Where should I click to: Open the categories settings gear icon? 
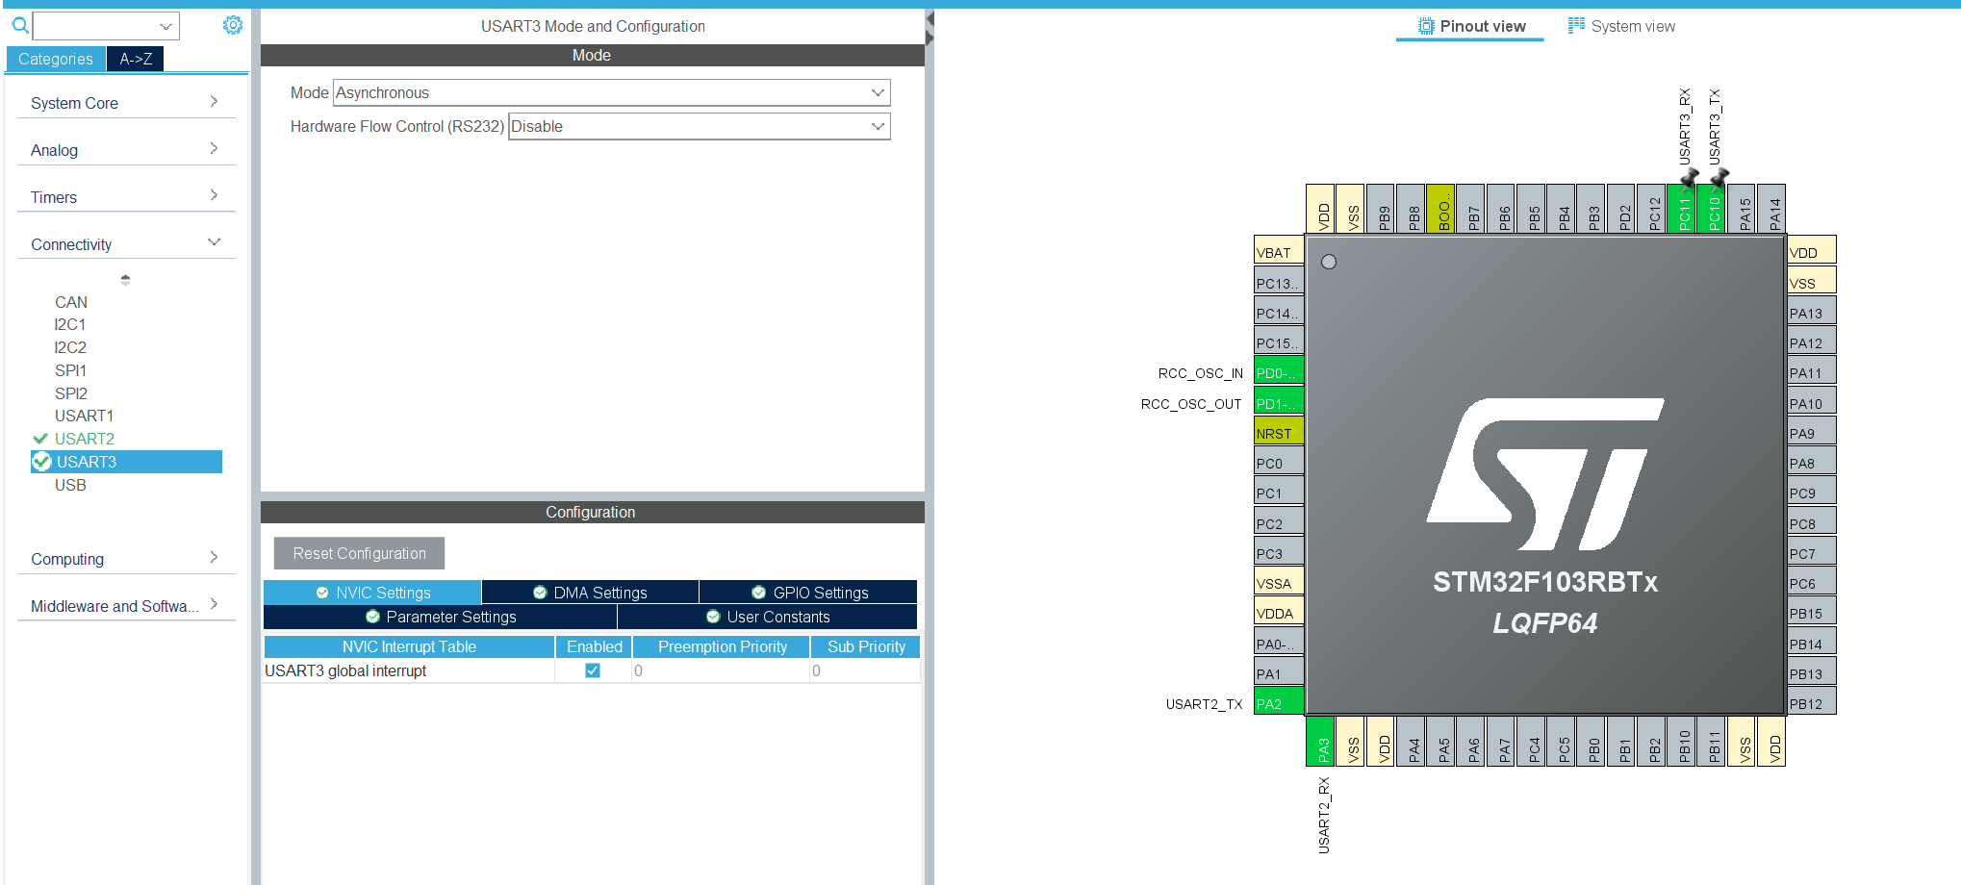pyautogui.click(x=233, y=25)
